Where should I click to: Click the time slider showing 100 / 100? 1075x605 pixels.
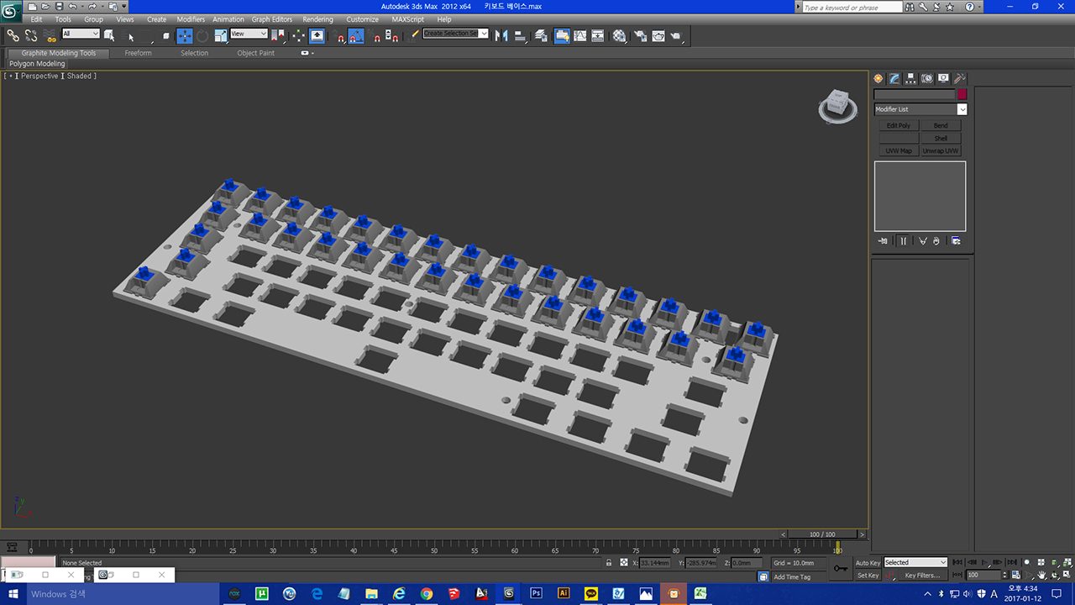pos(823,534)
